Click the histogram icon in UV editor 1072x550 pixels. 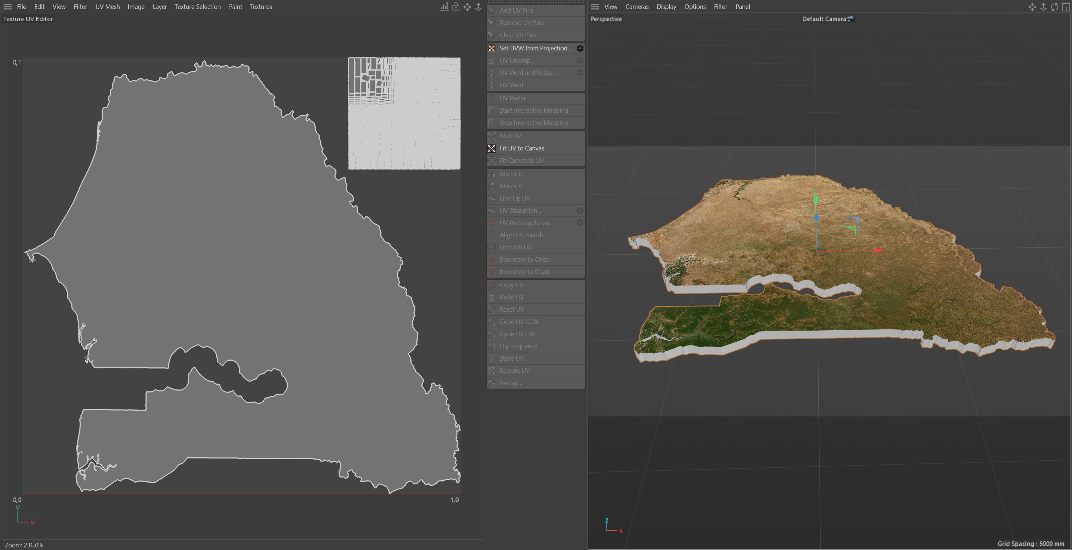click(x=445, y=7)
